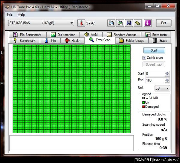Screen dimensions: 180x163
Task: Decrease the End value with down arrow
Action: point(167,81)
